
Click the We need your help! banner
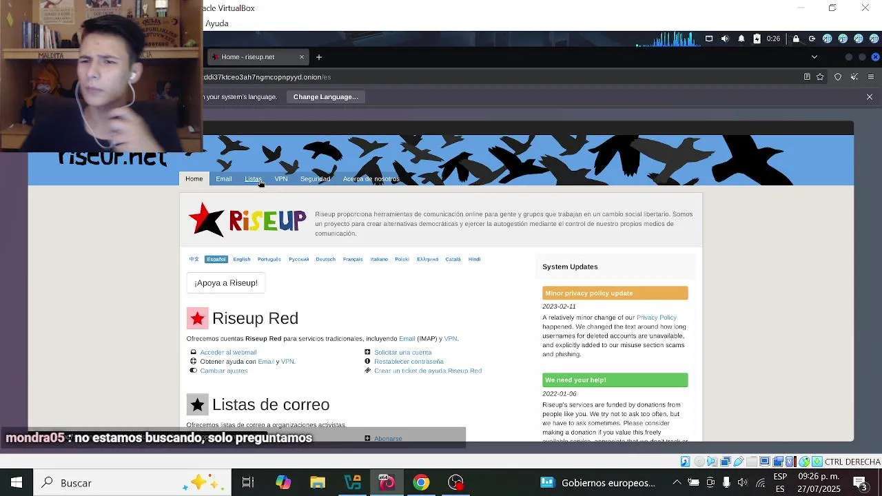[615, 380]
